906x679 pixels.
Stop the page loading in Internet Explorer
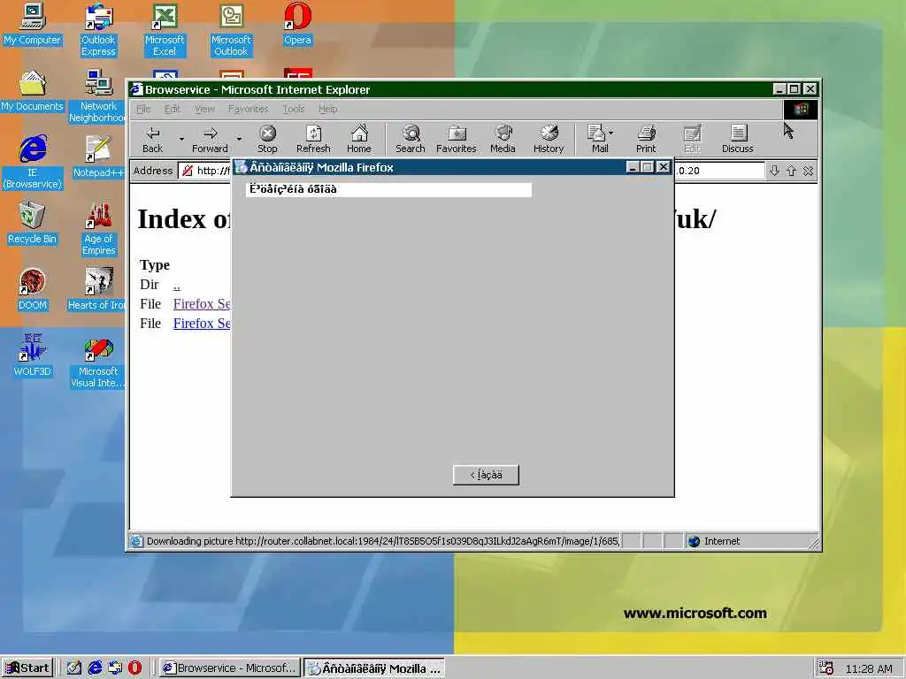tap(267, 140)
